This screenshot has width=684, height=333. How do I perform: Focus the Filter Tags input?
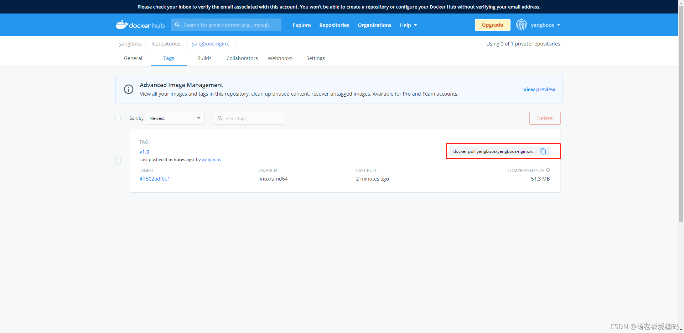pos(249,118)
